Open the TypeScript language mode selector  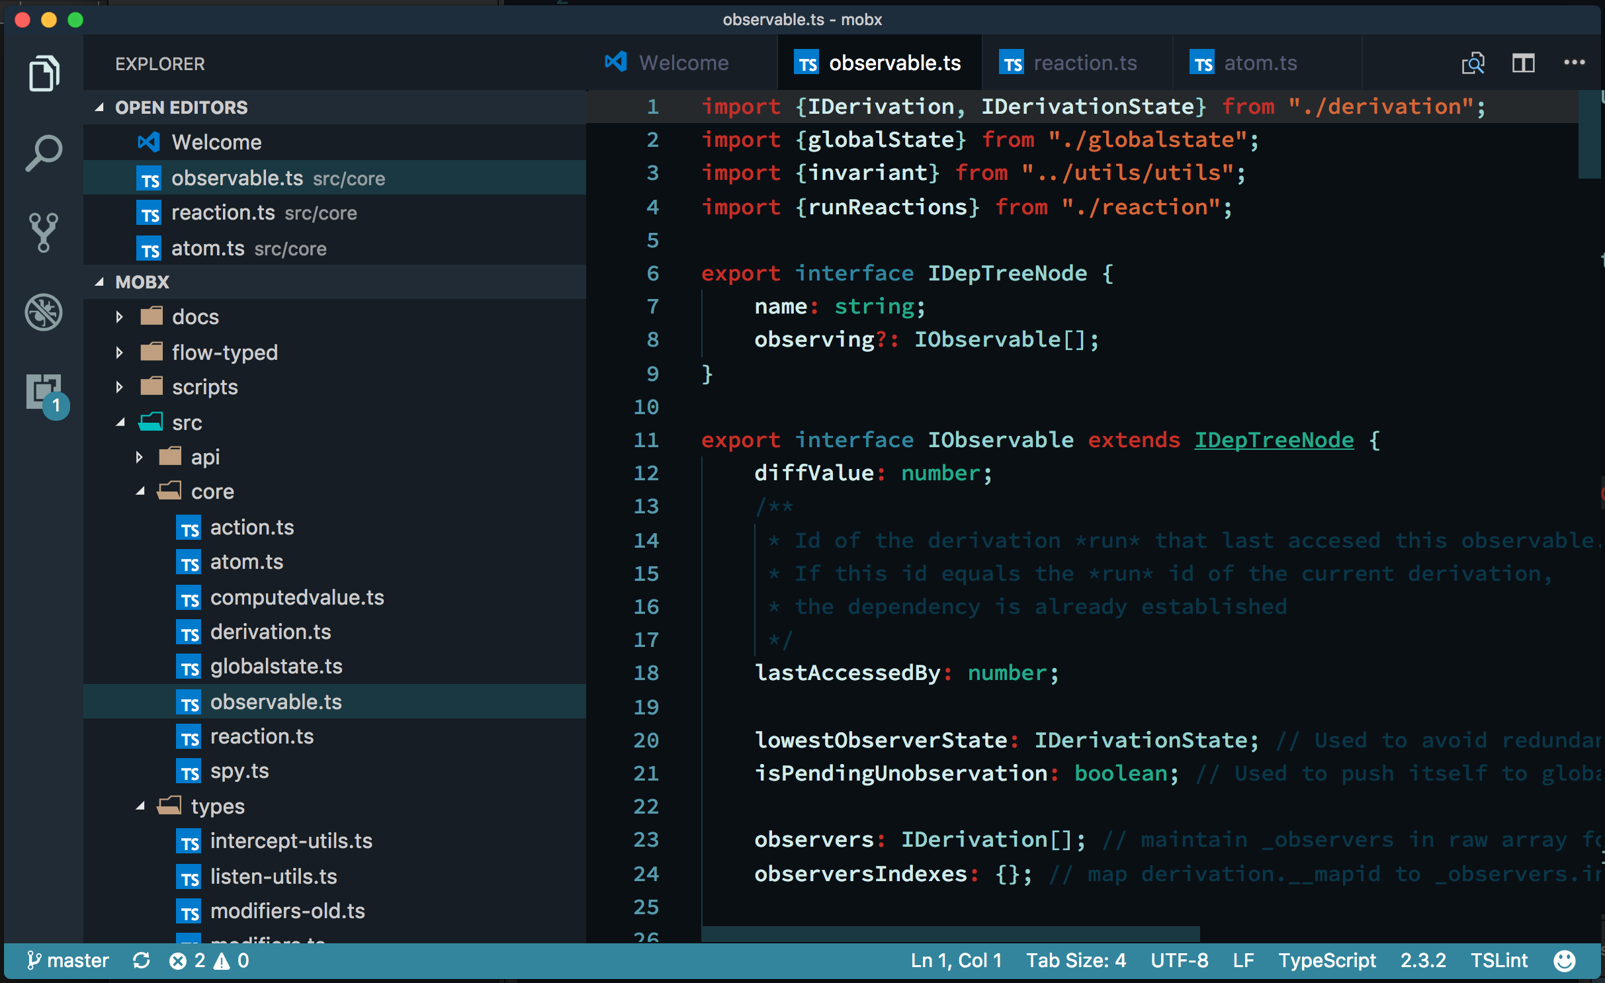tap(1326, 961)
